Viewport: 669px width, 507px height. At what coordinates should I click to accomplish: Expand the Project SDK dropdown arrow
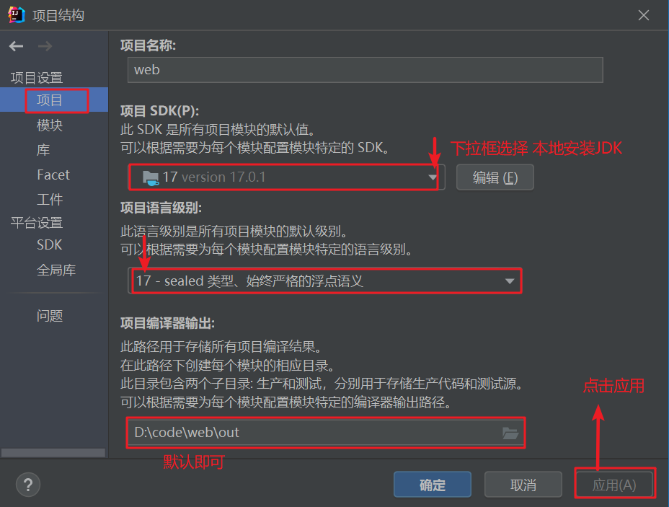[x=433, y=177]
